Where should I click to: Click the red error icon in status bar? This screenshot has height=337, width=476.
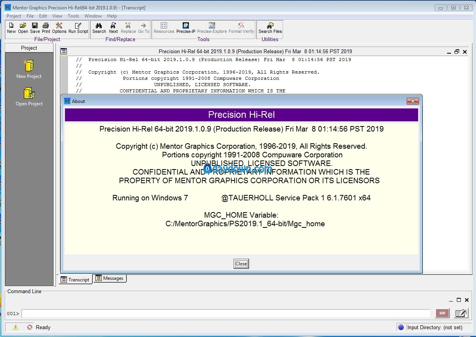click(30, 327)
